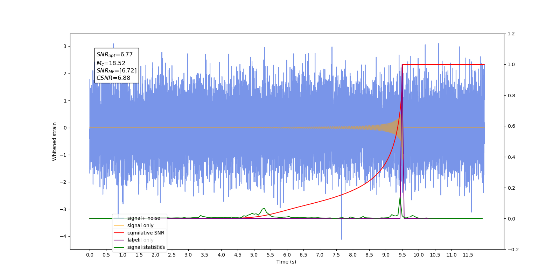
Task: Click the 1.2 tick on right axis
Action: (x=511, y=34)
